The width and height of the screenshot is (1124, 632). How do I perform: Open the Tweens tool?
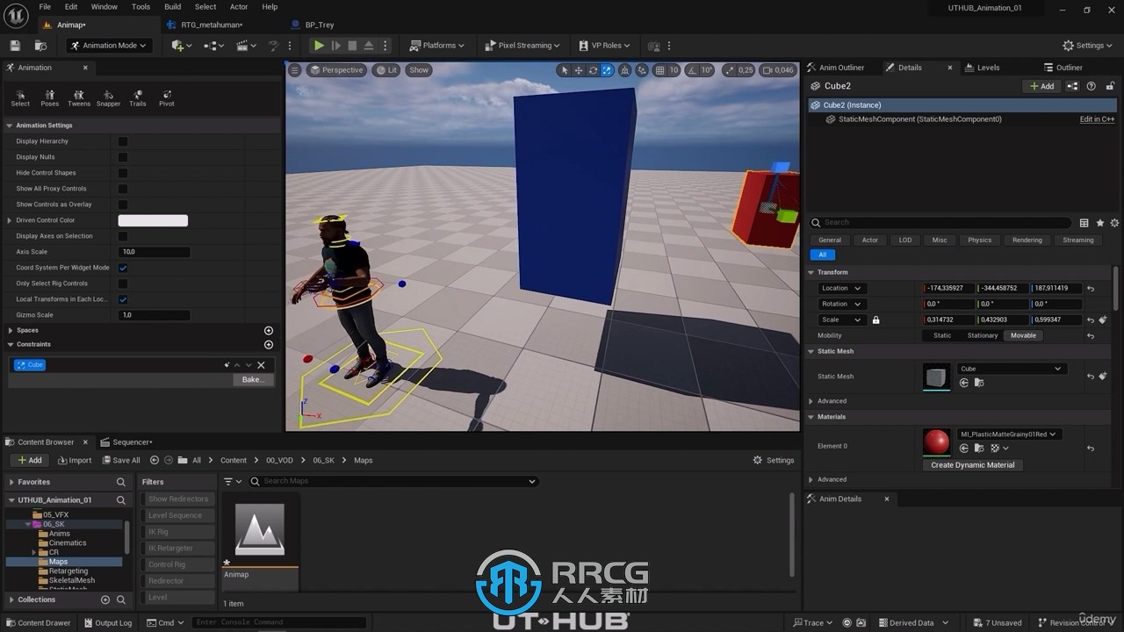(79, 97)
